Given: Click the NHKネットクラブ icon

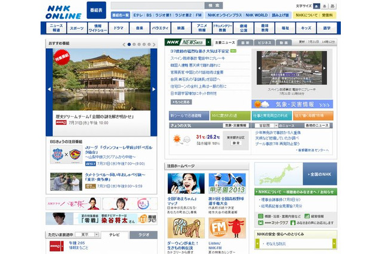Looking at the screenshot, I should pyautogui.click(x=261, y=222).
